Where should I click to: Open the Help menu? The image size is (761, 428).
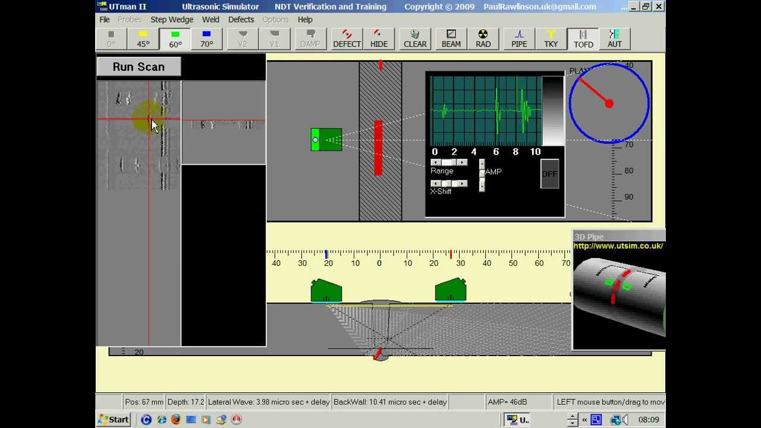pyautogui.click(x=305, y=20)
